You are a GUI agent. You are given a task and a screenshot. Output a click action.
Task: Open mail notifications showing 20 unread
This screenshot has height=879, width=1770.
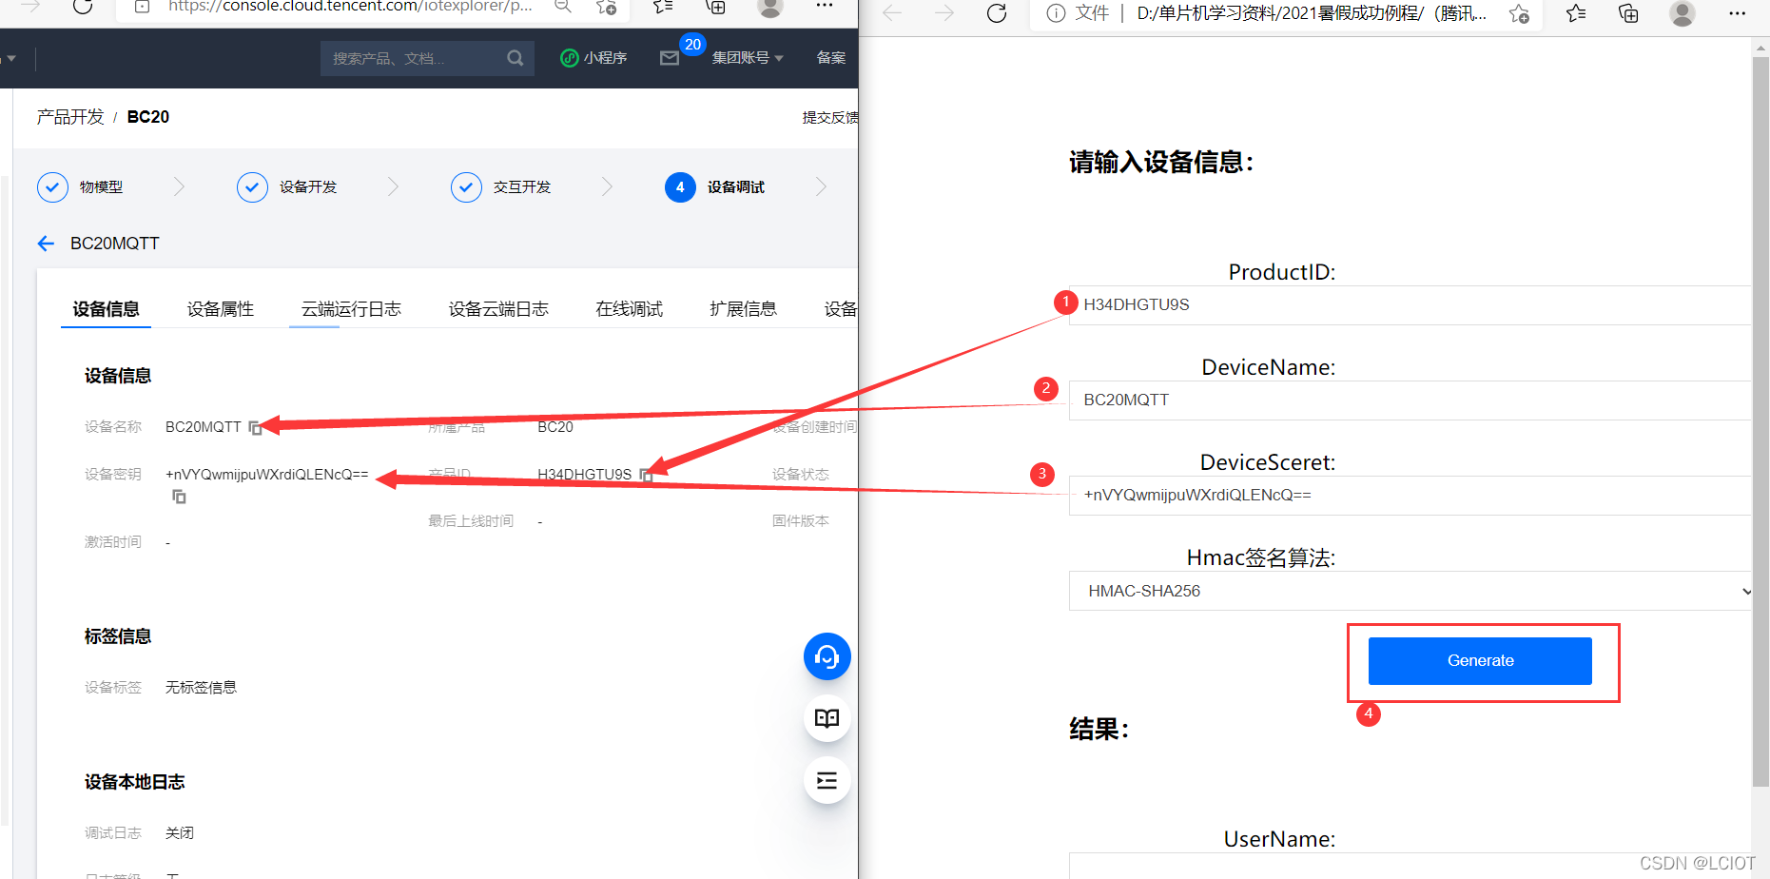[x=669, y=58]
